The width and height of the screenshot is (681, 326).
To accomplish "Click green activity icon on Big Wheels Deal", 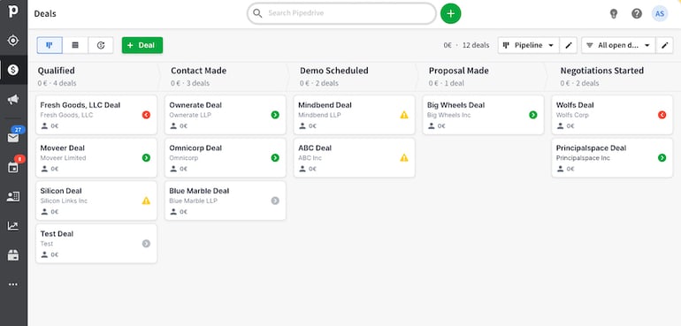I will 533,115.
